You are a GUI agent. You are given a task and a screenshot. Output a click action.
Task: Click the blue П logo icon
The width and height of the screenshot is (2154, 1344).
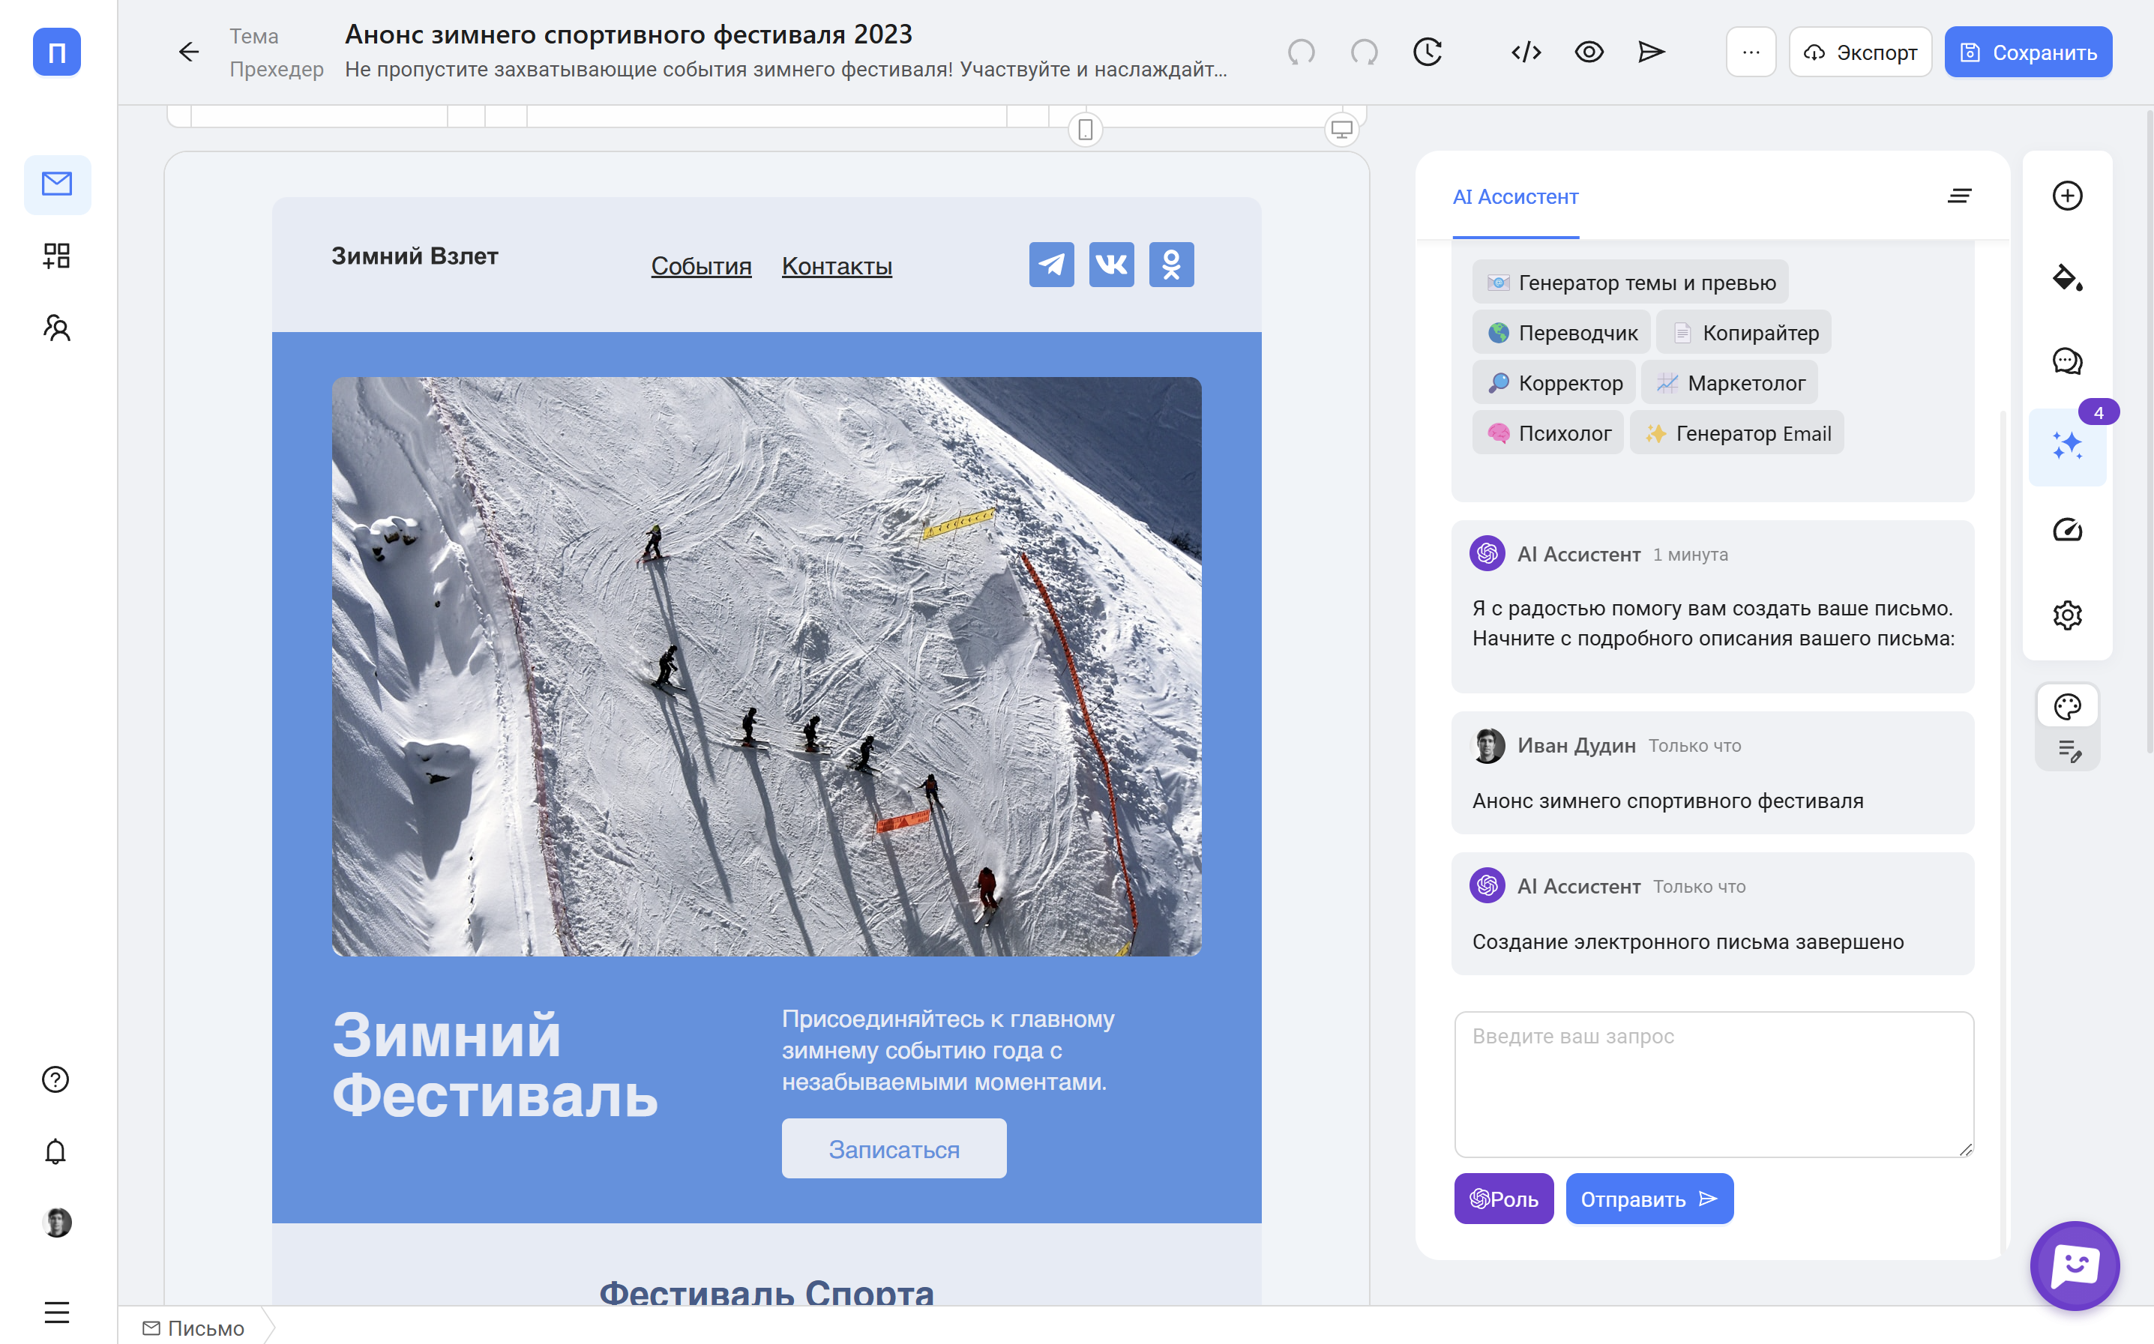click(57, 52)
